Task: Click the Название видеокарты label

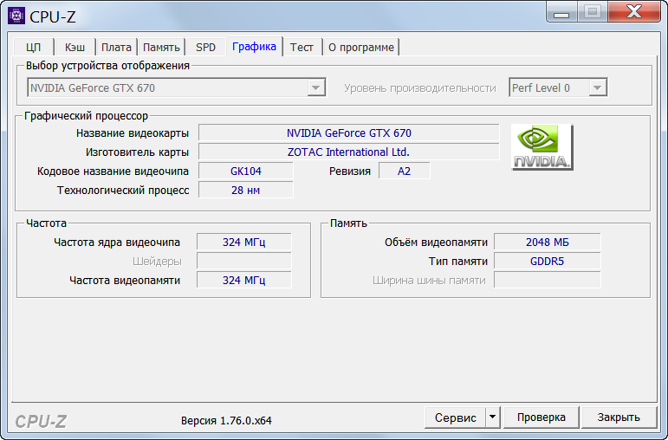Action: click(133, 133)
